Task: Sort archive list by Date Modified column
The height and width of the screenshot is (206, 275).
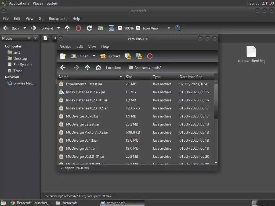Action: click(196, 77)
